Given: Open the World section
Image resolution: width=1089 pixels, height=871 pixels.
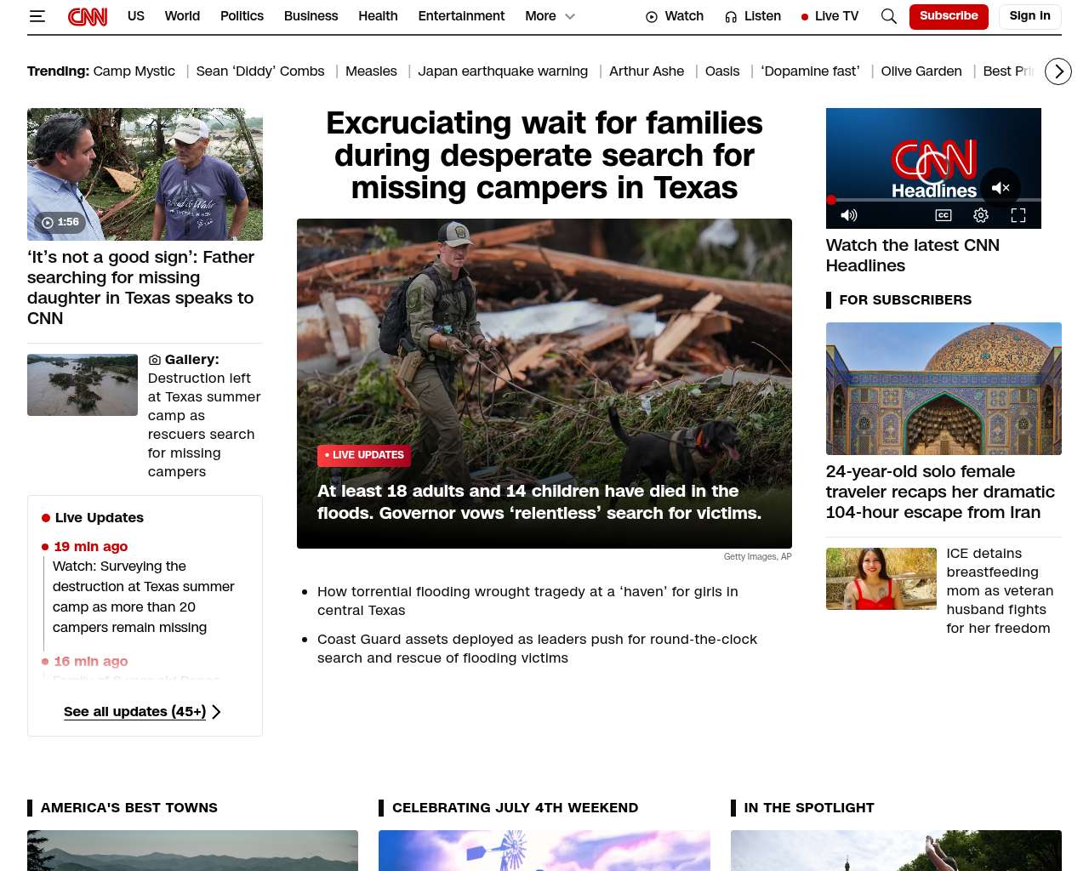Looking at the screenshot, I should 182,16.
